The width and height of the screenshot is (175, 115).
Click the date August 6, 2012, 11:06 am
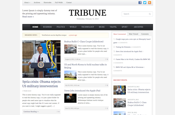point(73,59)
